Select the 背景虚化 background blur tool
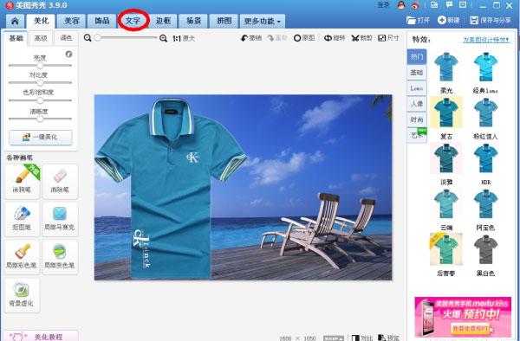Viewport: 520px width, 341px height. point(23,295)
